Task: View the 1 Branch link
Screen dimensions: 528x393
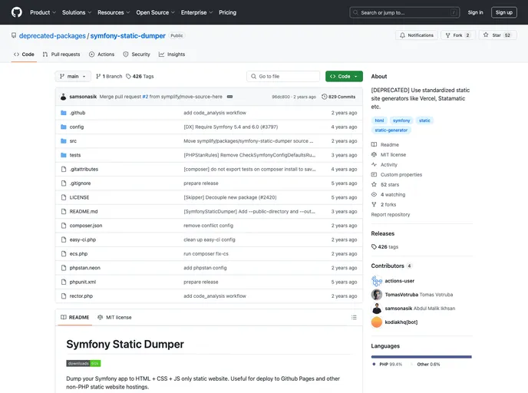Action: click(x=109, y=77)
